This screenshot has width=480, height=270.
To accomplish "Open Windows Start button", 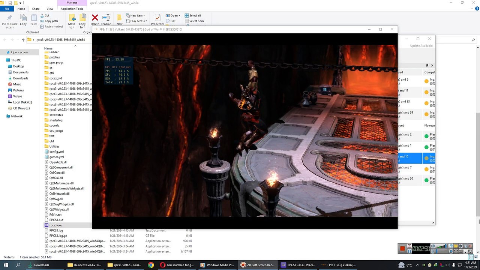I will (6, 265).
